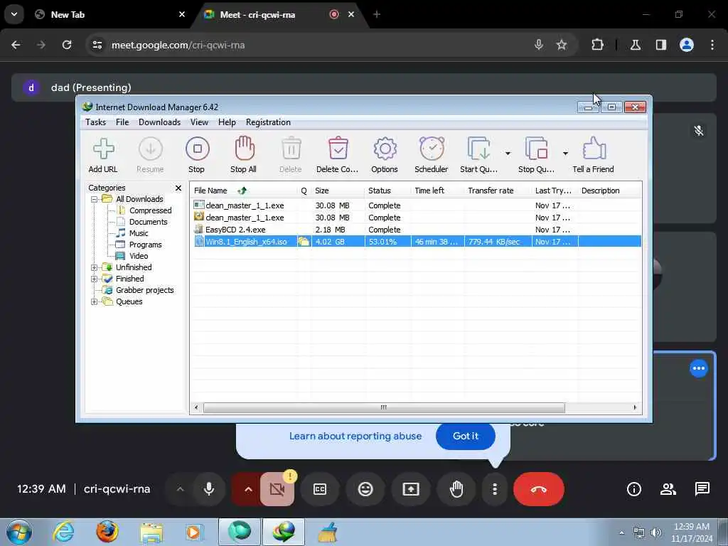
Task: Select the Programs category
Action: [145, 245]
